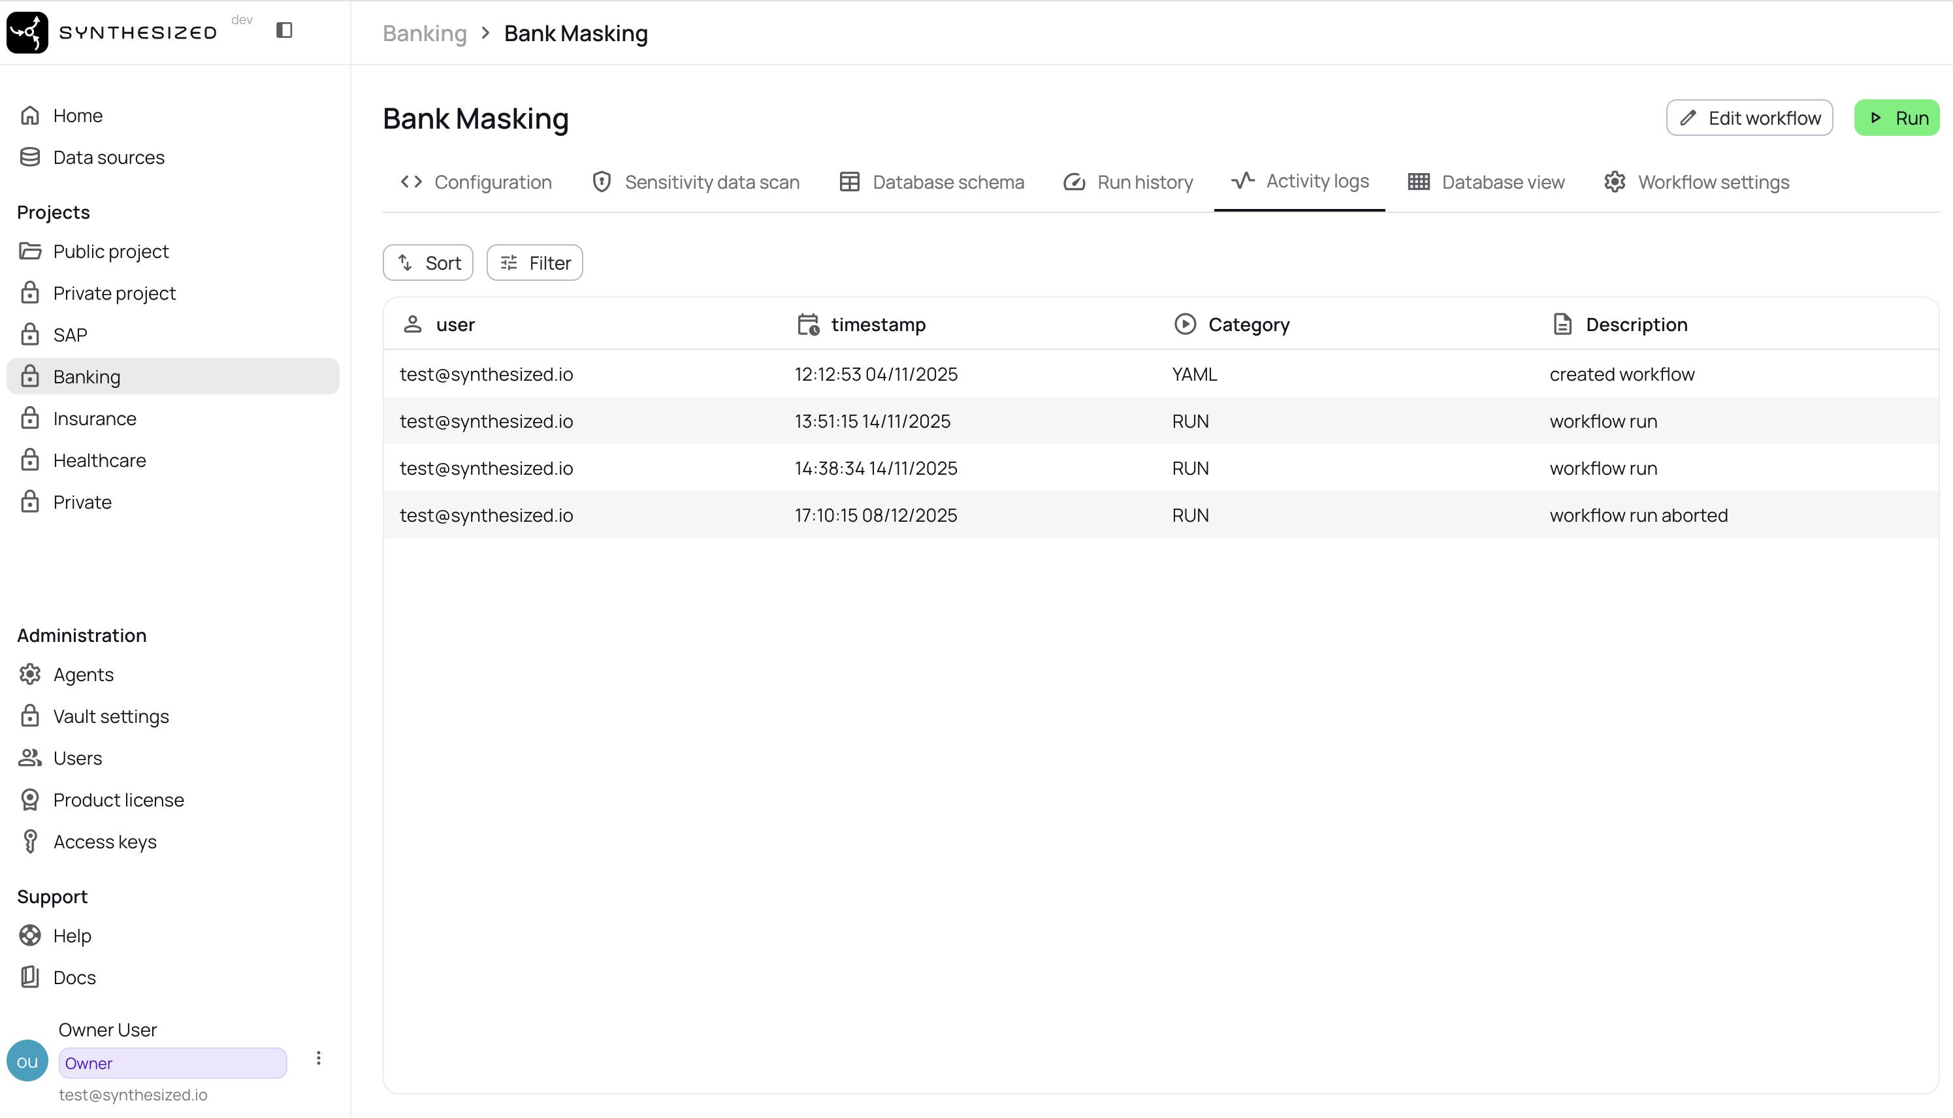Open the Sort options
This screenshot has width=1953, height=1118.
click(428, 263)
